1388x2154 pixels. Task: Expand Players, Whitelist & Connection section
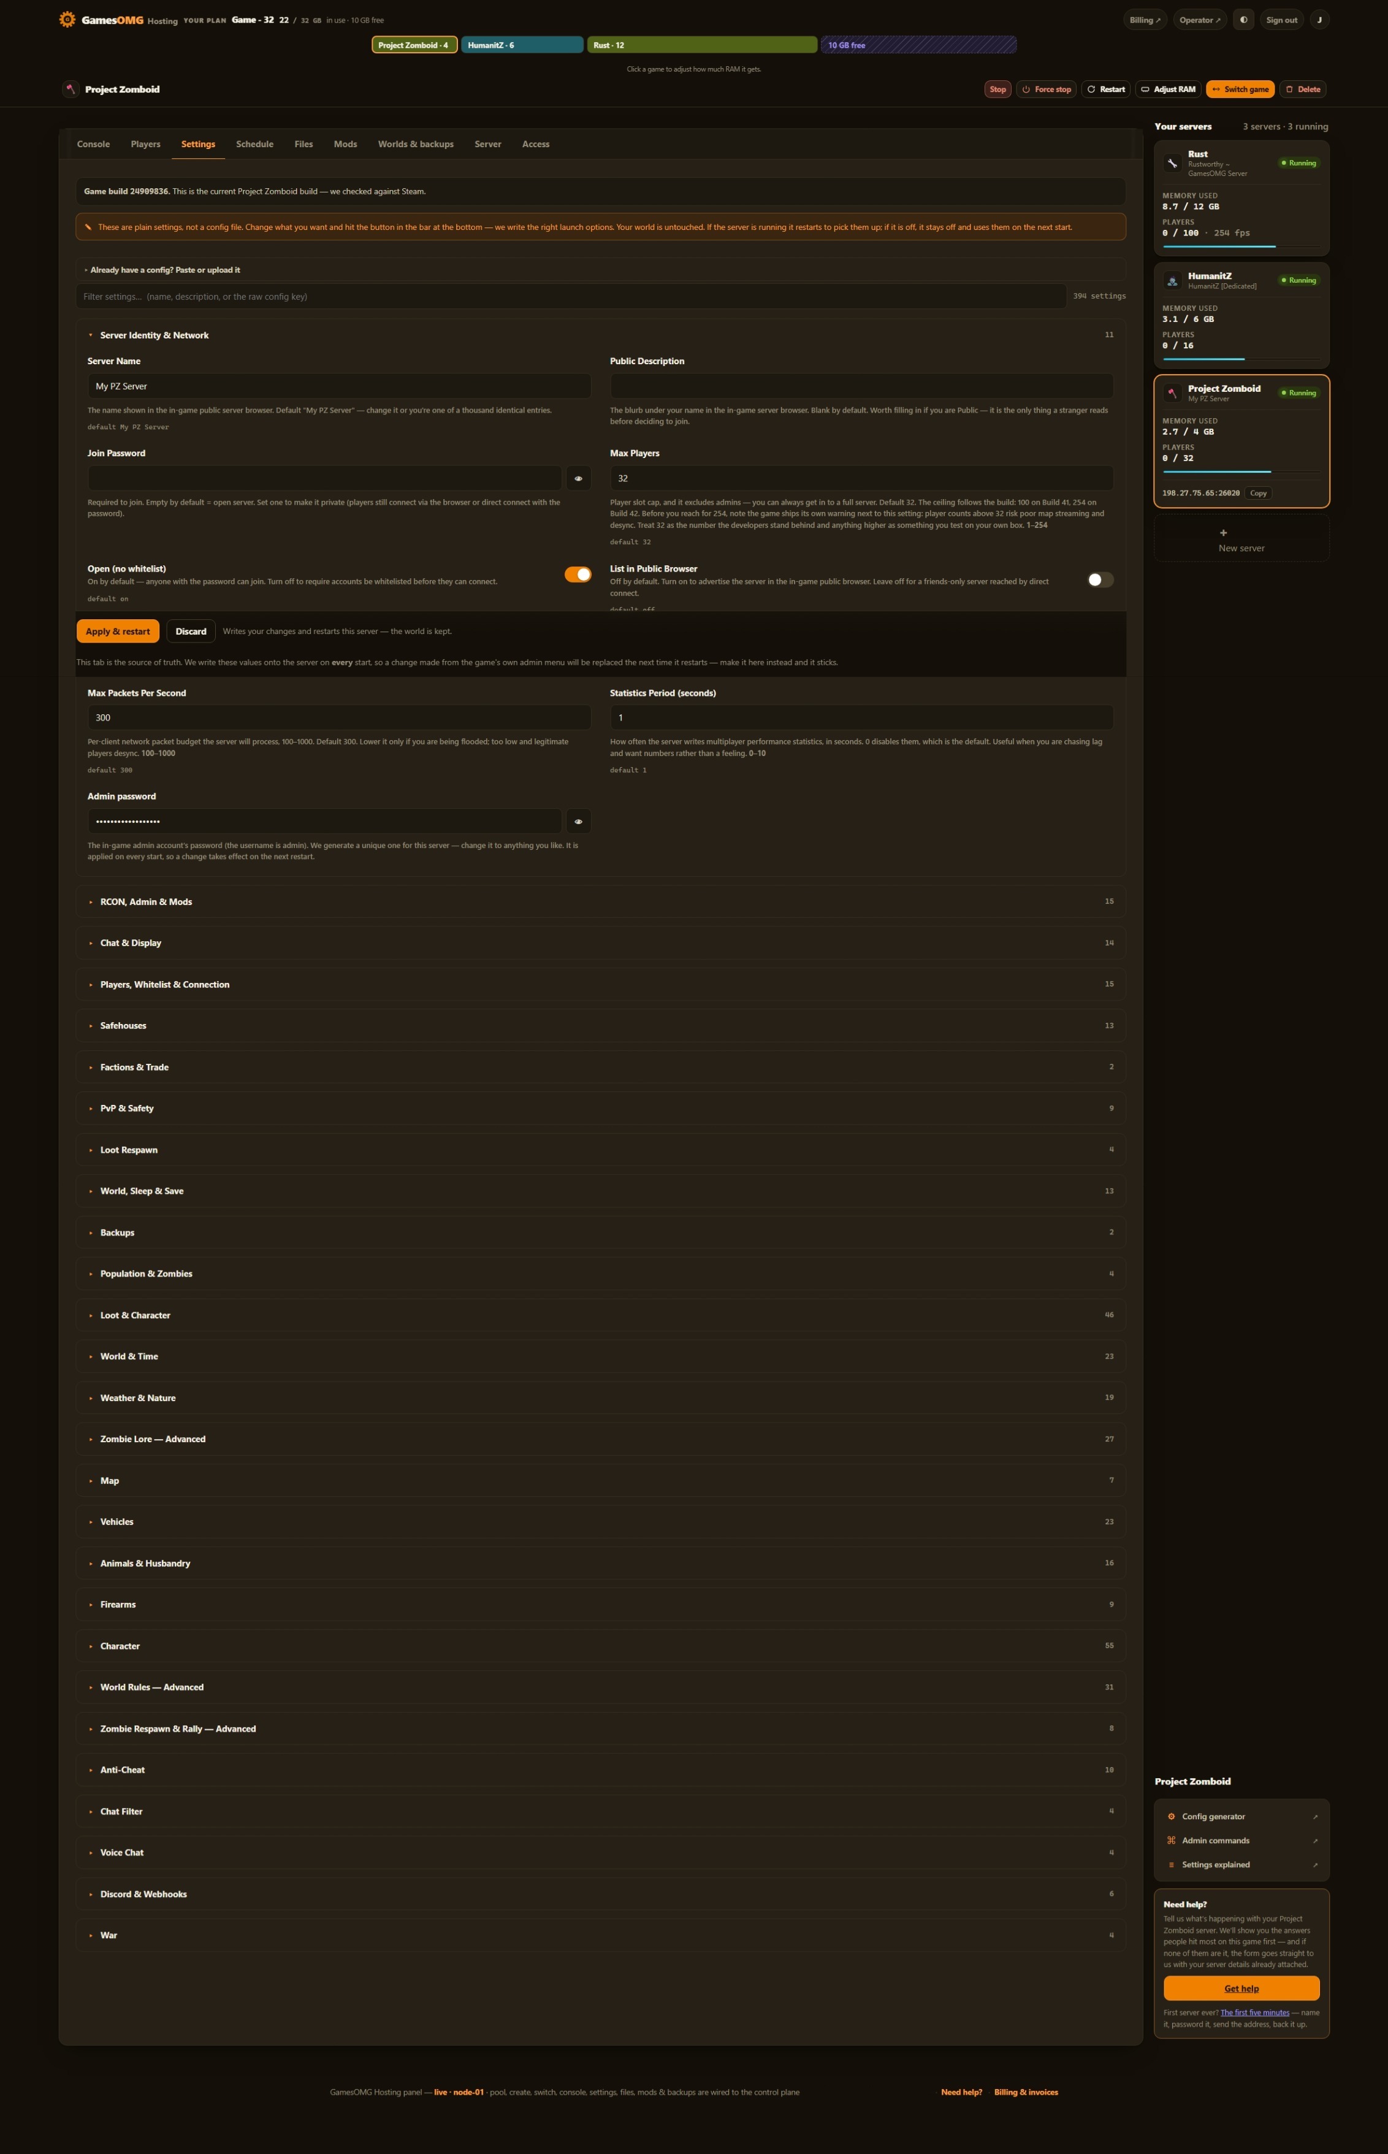click(x=600, y=984)
